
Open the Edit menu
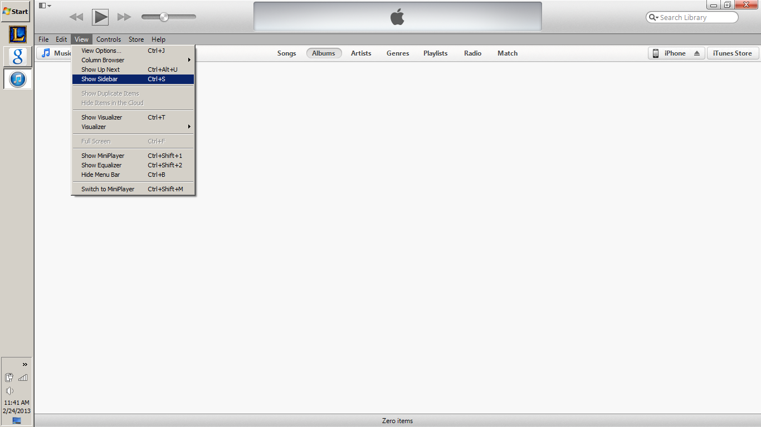(x=61, y=39)
